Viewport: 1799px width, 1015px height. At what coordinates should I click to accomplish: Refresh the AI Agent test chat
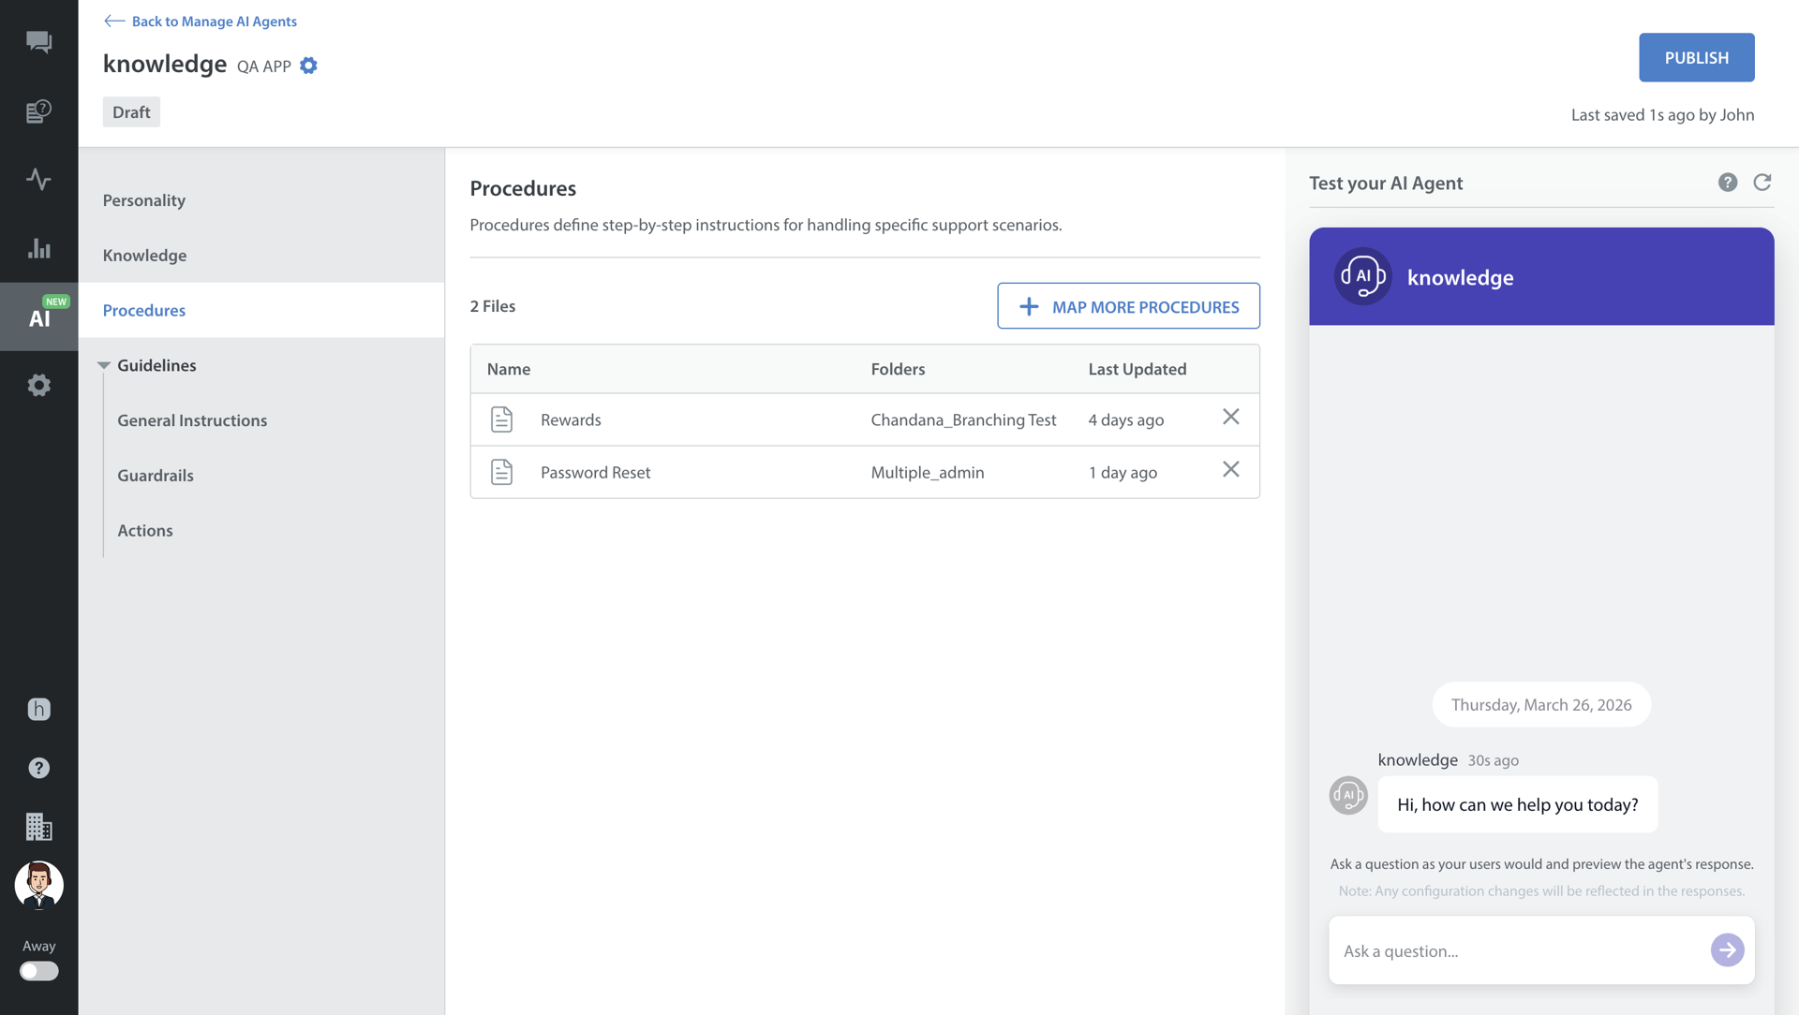click(x=1762, y=183)
